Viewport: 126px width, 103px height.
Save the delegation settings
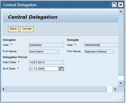click(13, 29)
